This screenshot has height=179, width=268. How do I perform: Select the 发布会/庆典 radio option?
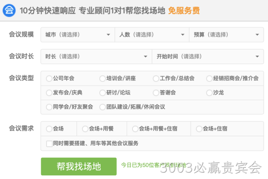(x=49, y=93)
